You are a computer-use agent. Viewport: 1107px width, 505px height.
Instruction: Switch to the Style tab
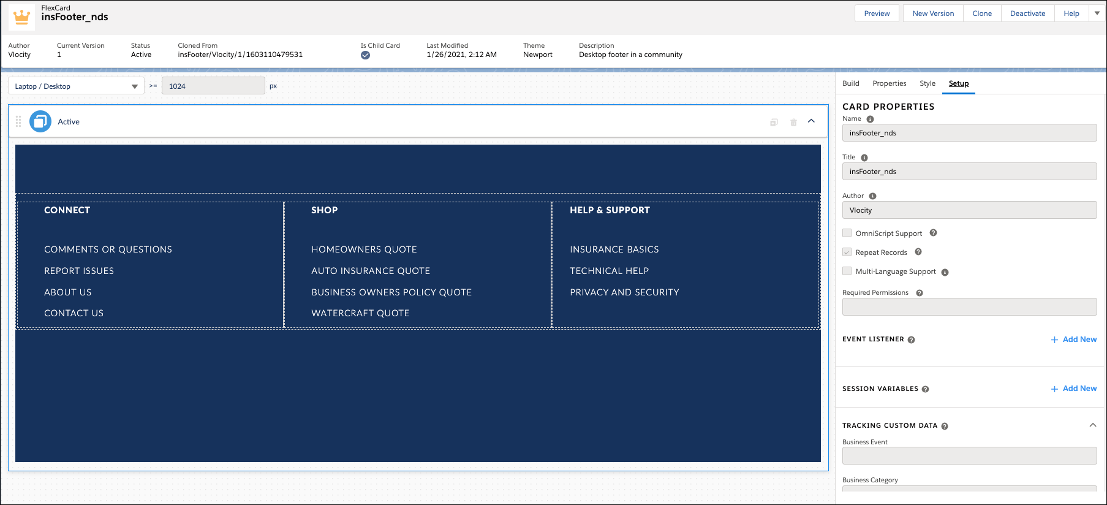tap(928, 83)
